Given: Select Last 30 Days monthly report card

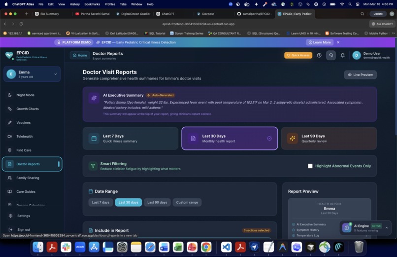Looking at the screenshot, I should (x=230, y=139).
